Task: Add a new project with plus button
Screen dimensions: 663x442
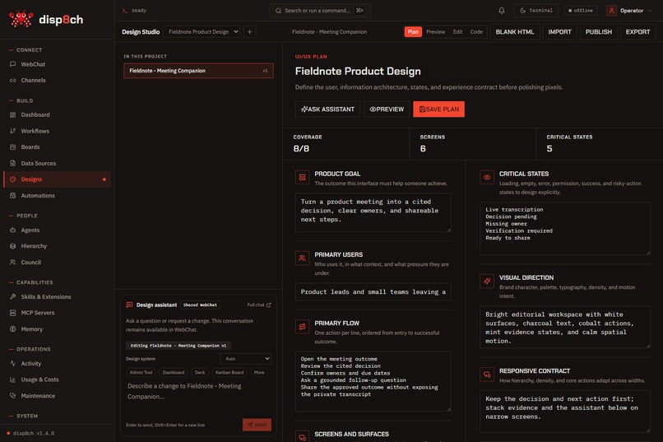Action: [249, 32]
